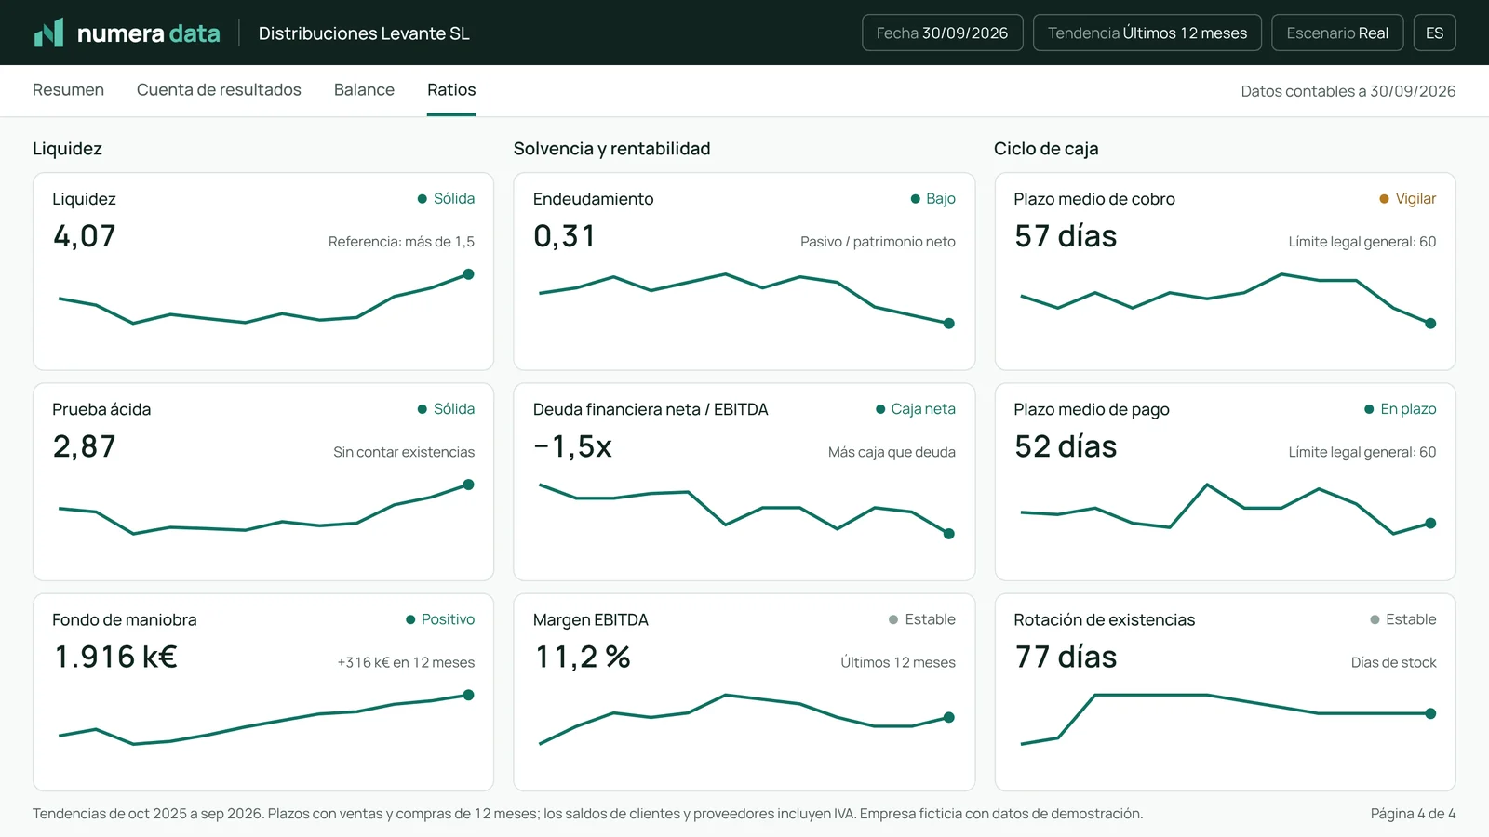The width and height of the screenshot is (1489, 837).
Task: Click the En plazo status badge
Action: pyautogui.click(x=1400, y=408)
